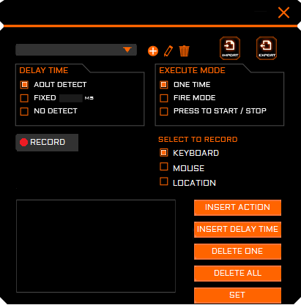Click the add new macro plus icon
The height and width of the screenshot is (305, 301).
click(x=153, y=51)
